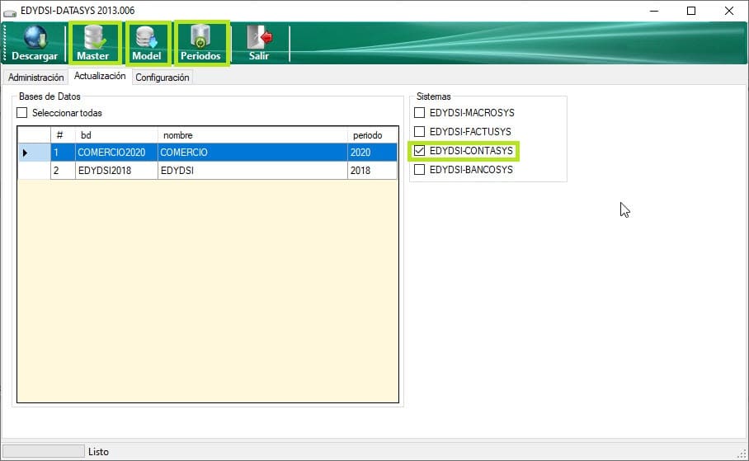Click the Descargar globe icon

(x=35, y=38)
